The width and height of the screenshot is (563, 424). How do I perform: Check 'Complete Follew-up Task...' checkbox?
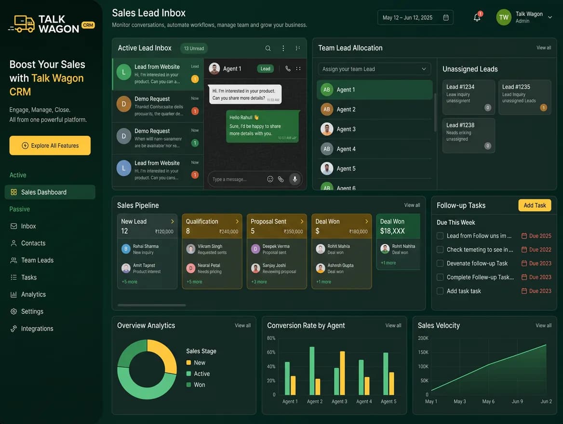440,277
